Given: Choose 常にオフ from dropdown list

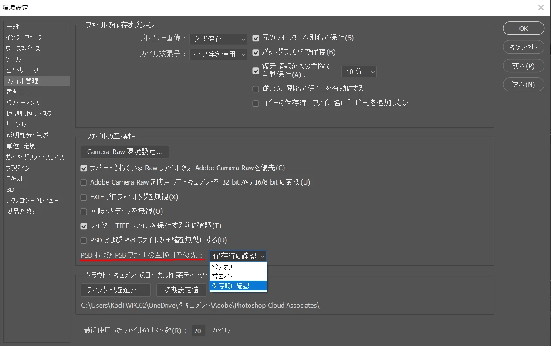Looking at the screenshot, I should point(238,267).
